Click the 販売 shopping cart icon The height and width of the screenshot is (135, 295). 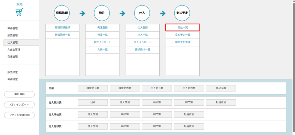(x=19, y=12)
